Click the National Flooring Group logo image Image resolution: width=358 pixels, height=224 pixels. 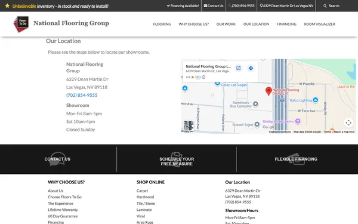click(x=21, y=24)
